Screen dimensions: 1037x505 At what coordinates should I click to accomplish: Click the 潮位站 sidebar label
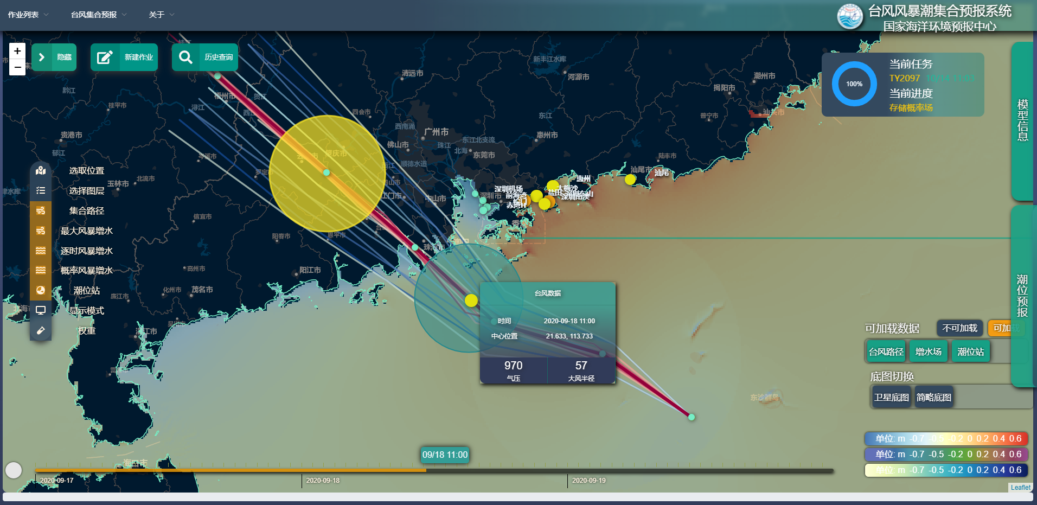[87, 290]
